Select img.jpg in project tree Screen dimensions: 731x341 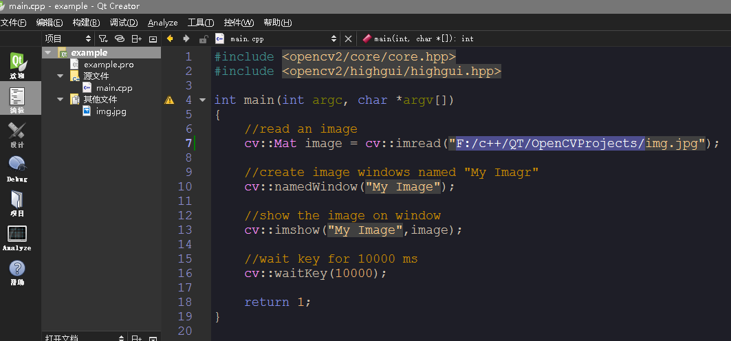[111, 111]
